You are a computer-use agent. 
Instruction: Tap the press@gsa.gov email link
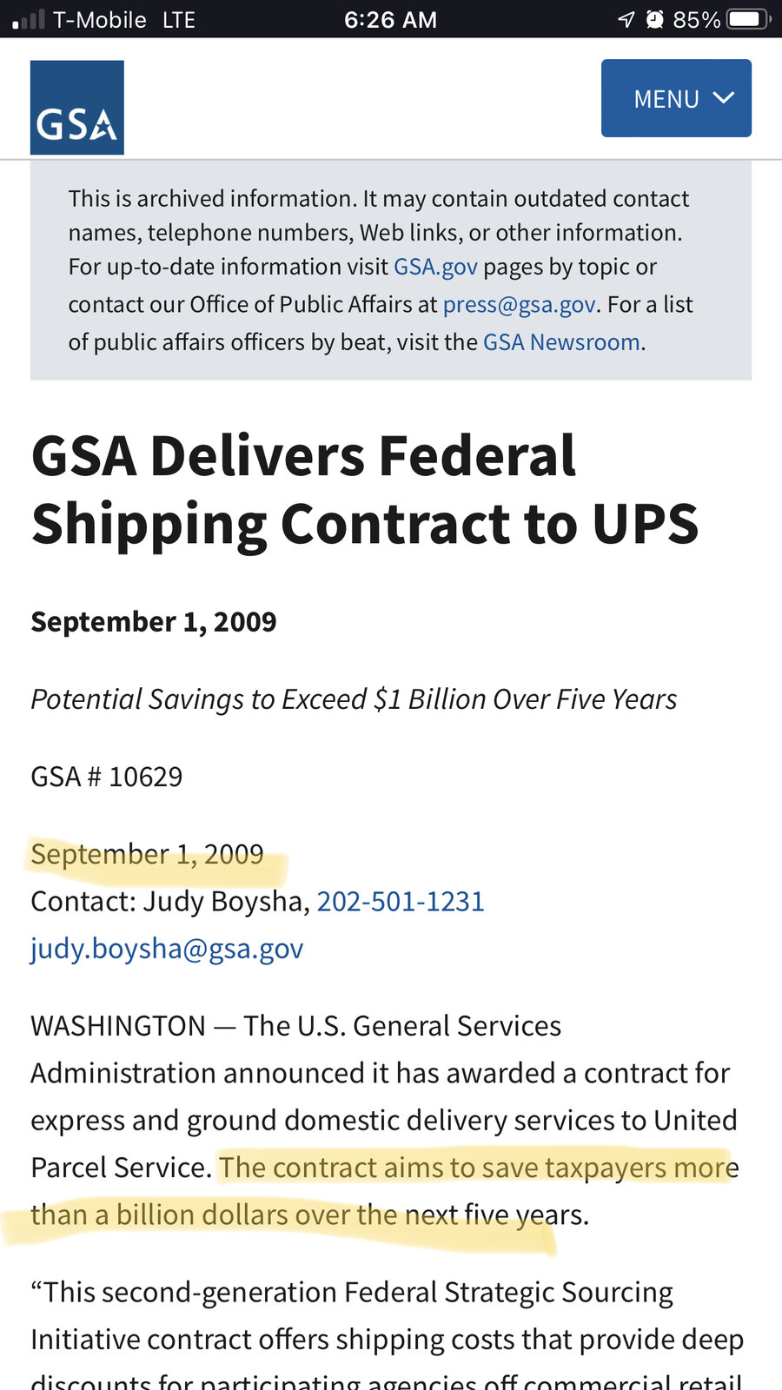pyautogui.click(x=519, y=304)
